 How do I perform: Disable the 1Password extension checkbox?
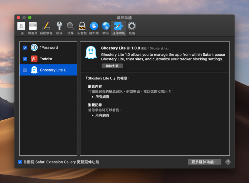(25, 48)
